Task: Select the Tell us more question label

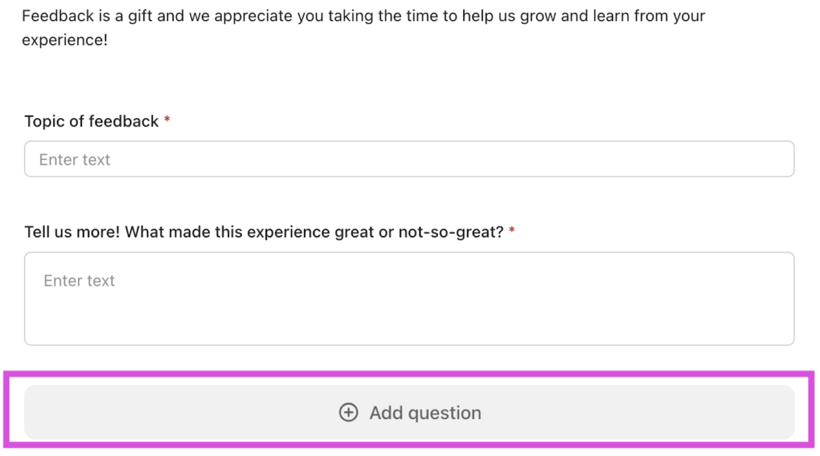Action: pyautogui.click(x=264, y=231)
